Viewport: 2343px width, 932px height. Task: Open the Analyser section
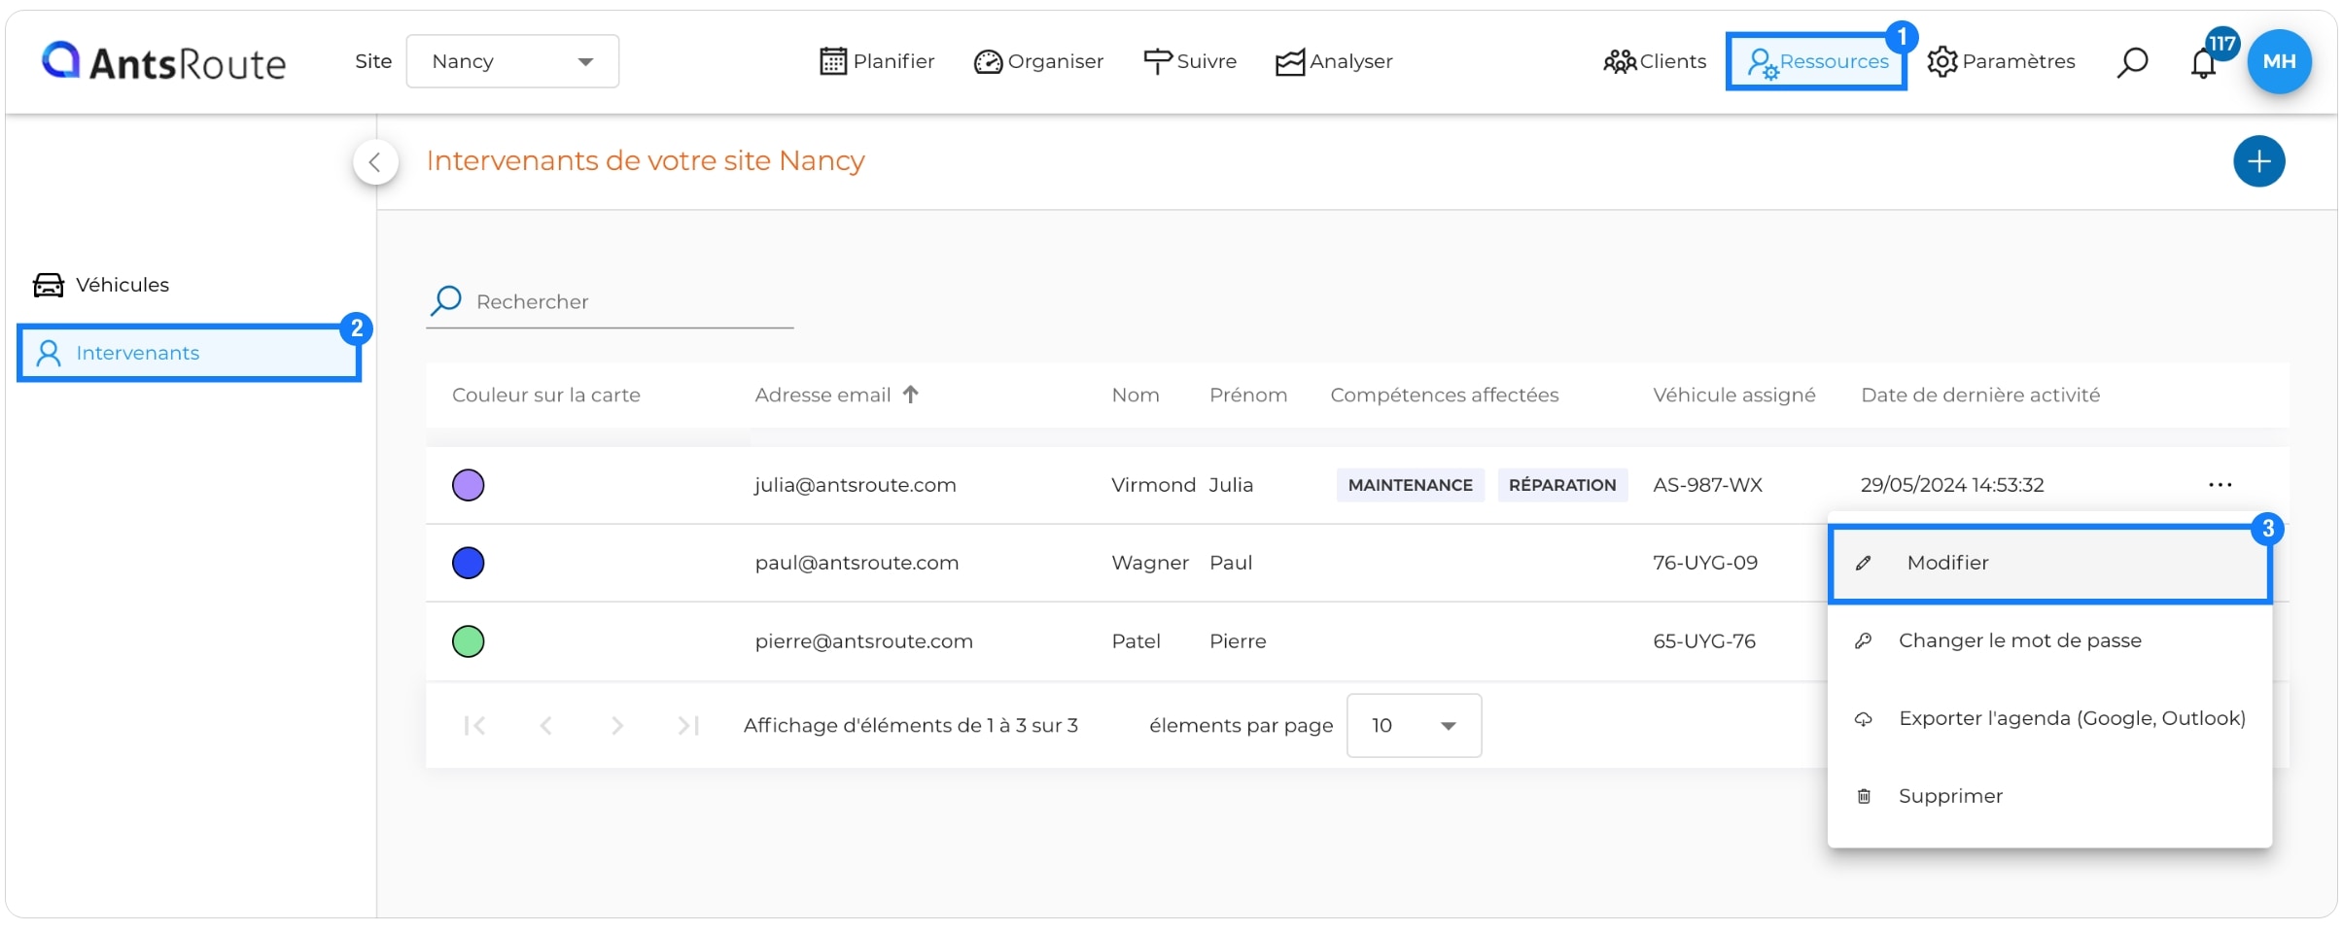(1334, 61)
